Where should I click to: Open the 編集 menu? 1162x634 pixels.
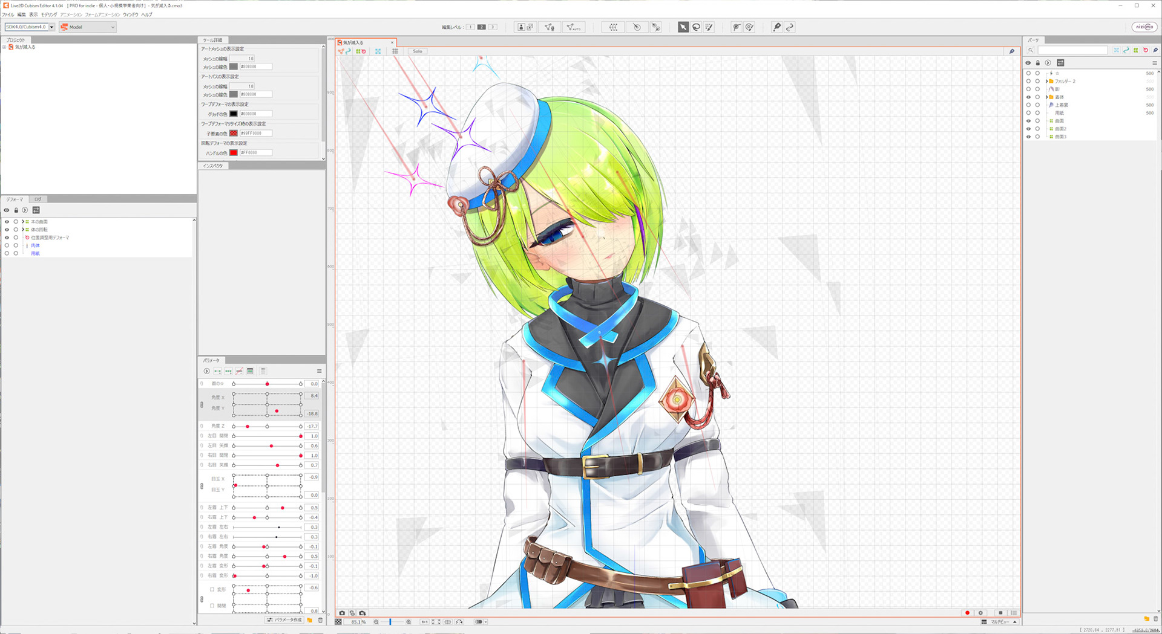click(21, 15)
